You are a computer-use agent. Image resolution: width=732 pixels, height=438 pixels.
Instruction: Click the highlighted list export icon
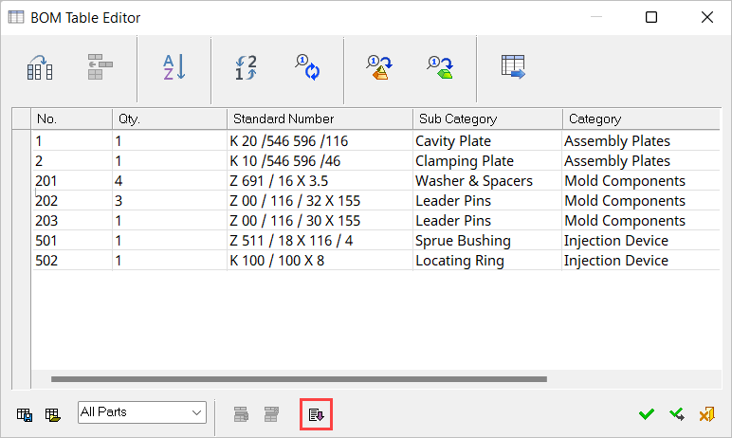tap(316, 414)
